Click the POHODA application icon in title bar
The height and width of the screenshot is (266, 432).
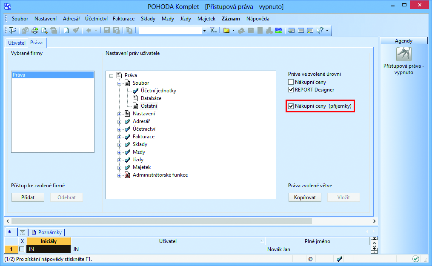tap(7, 6)
